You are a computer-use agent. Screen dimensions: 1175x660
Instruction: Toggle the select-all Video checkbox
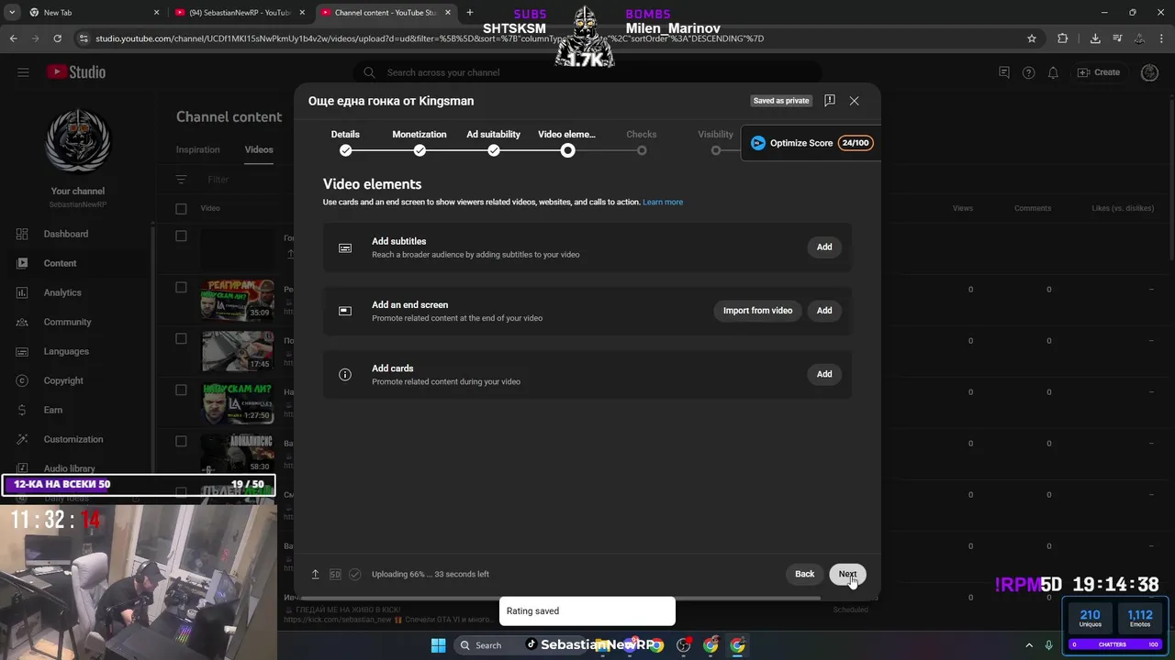(181, 208)
